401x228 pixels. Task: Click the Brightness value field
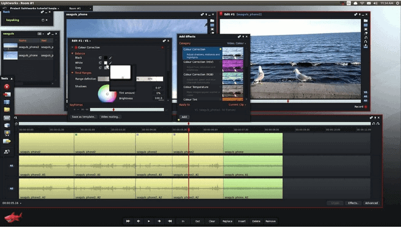158,98
